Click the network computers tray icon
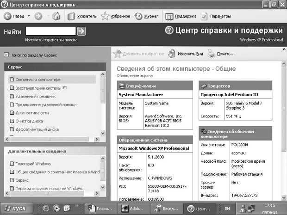This screenshot has height=215, width=287. coord(251,208)
